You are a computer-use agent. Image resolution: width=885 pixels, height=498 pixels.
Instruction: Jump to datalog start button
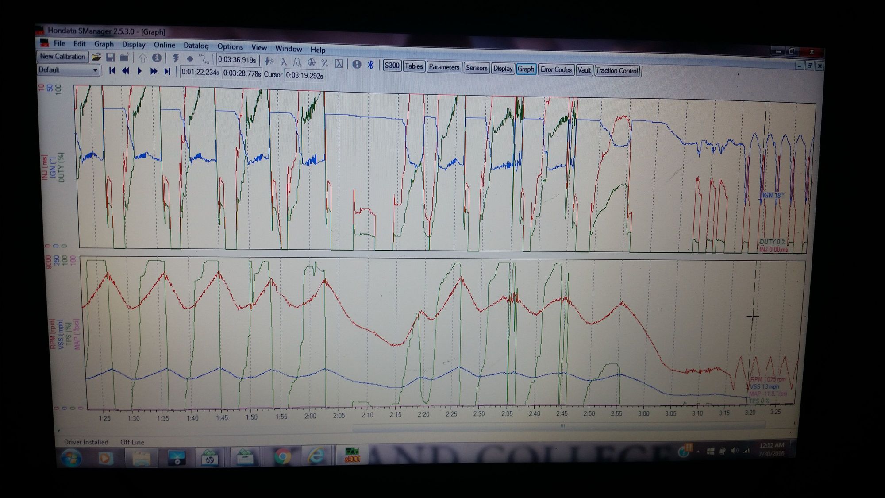tap(112, 71)
